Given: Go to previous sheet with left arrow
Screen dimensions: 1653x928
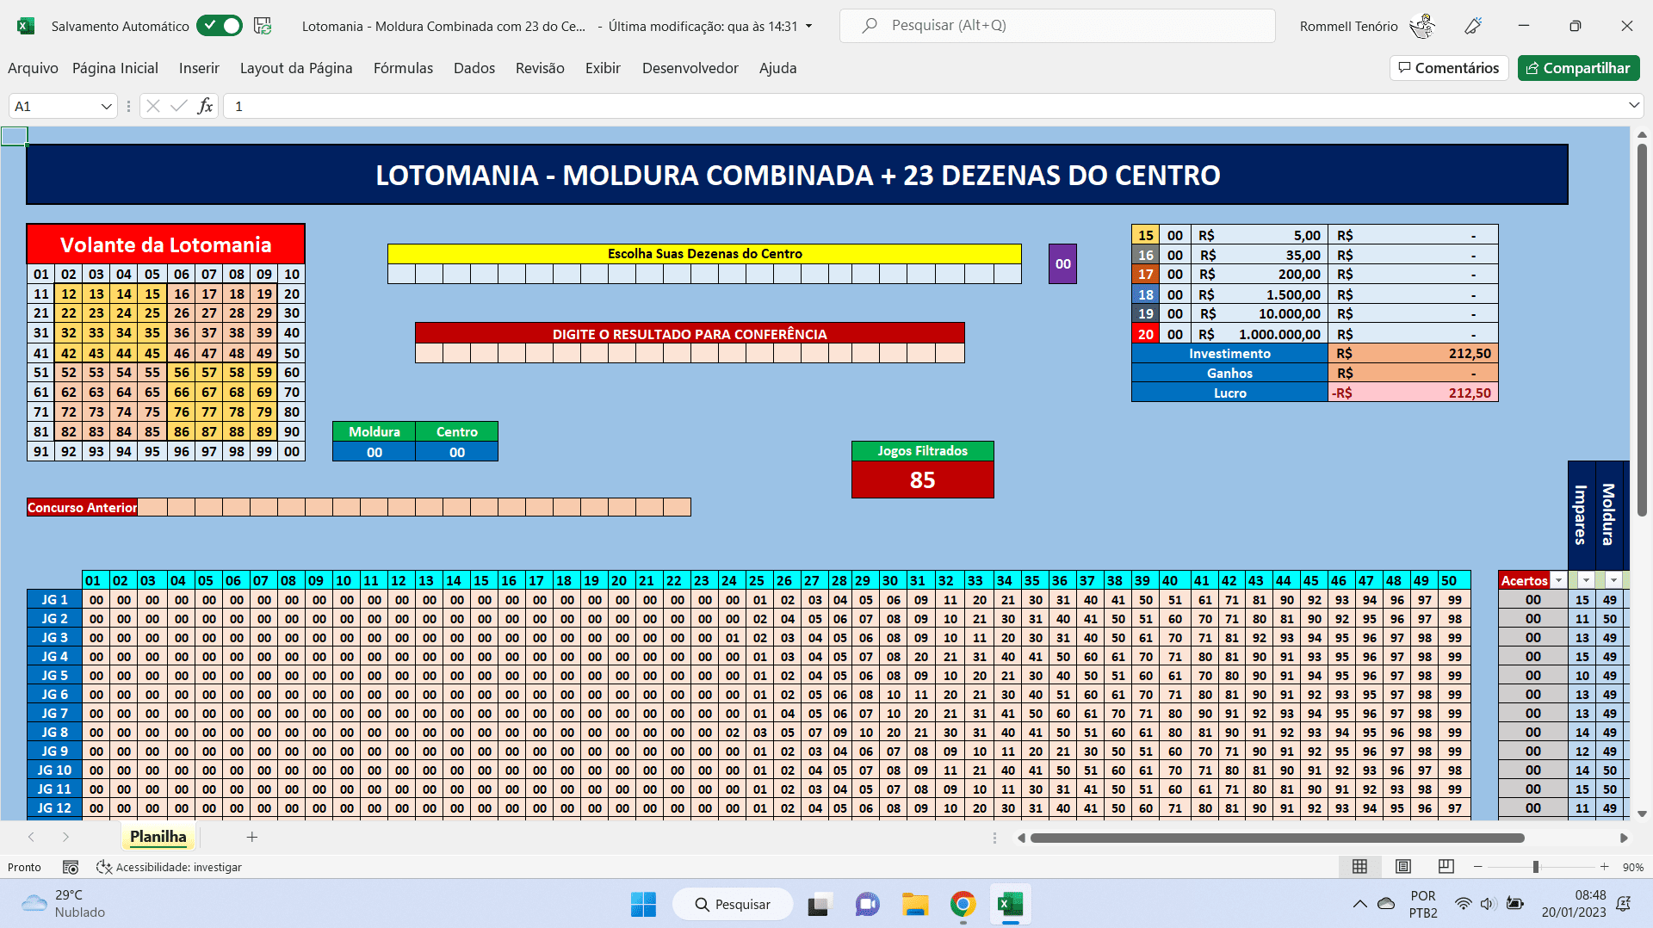Looking at the screenshot, I should click(x=31, y=837).
